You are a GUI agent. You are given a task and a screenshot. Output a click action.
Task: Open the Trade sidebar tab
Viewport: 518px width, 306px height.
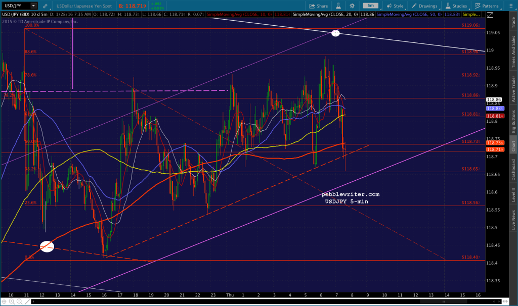513,22
